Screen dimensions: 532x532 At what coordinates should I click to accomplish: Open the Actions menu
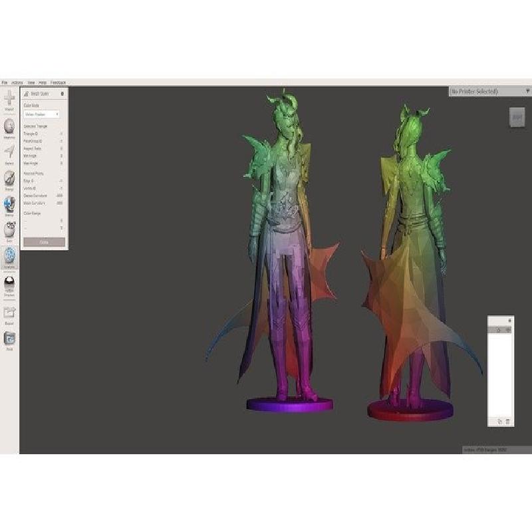(x=17, y=82)
